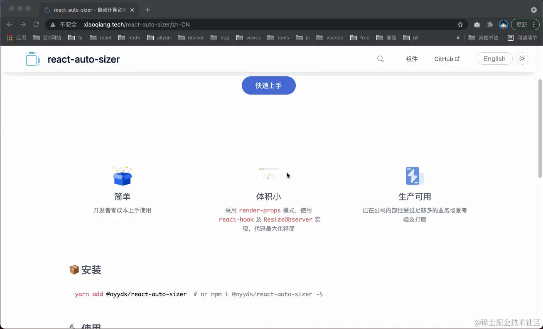Open the new tab plus button
543x329 pixels.
[x=148, y=10]
